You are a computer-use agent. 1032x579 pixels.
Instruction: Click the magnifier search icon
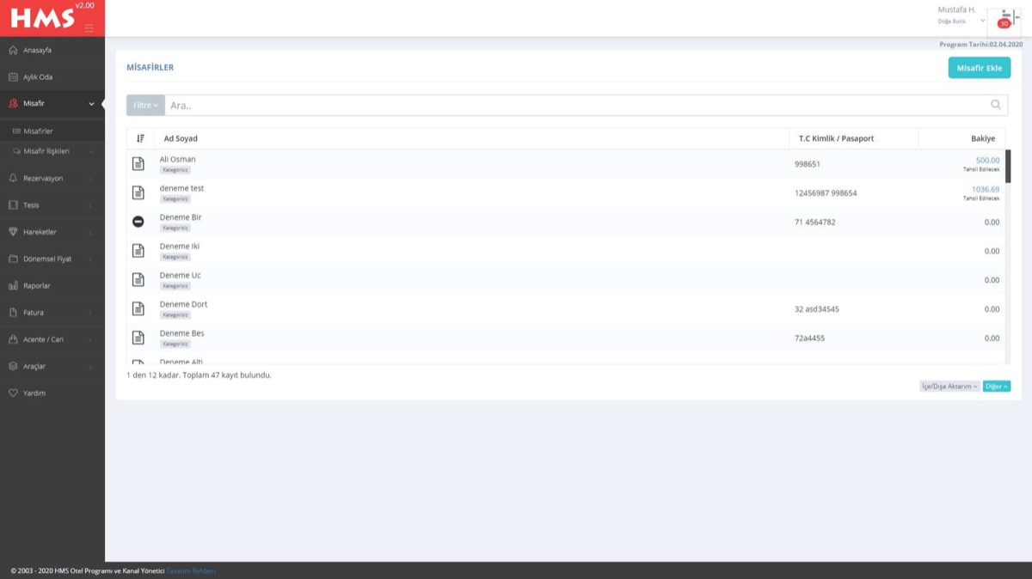pyautogui.click(x=995, y=105)
